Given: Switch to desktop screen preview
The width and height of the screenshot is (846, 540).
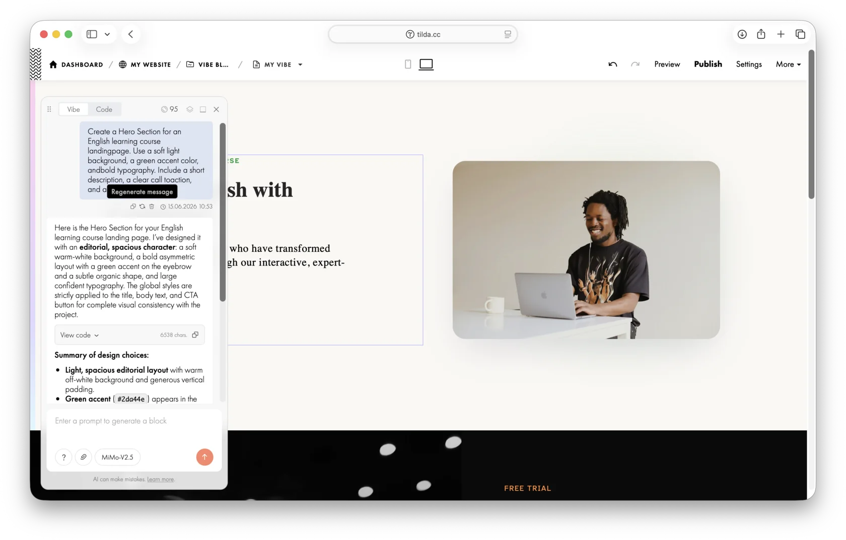Looking at the screenshot, I should tap(426, 64).
